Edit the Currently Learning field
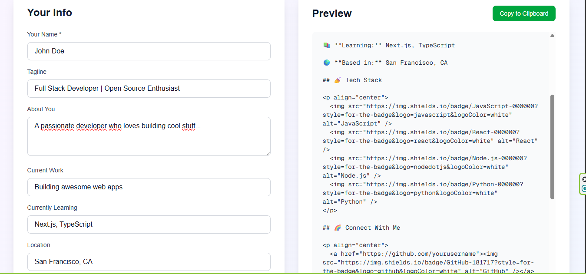The image size is (586, 274). pyautogui.click(x=149, y=224)
